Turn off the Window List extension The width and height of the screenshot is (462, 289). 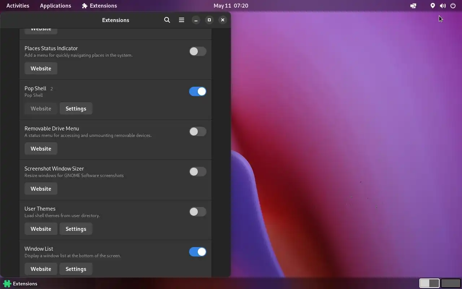(198, 252)
